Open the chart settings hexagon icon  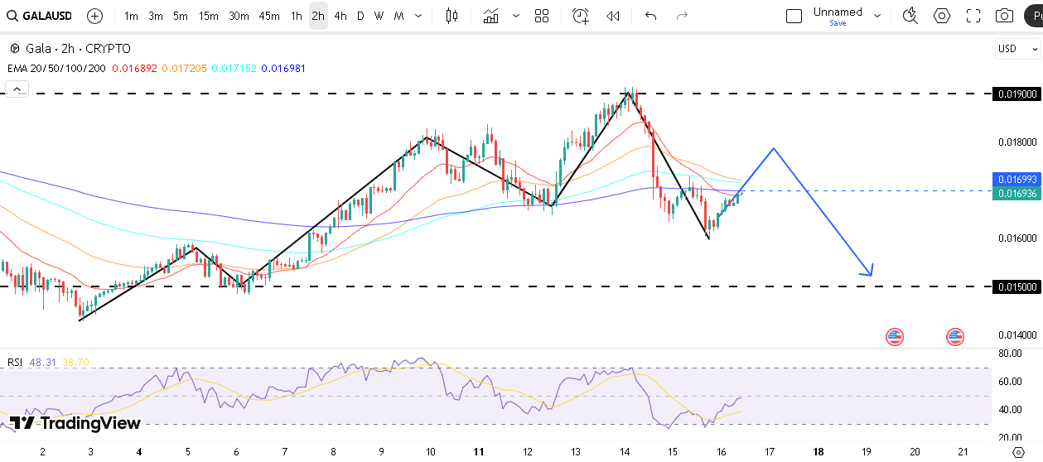pyautogui.click(x=942, y=16)
